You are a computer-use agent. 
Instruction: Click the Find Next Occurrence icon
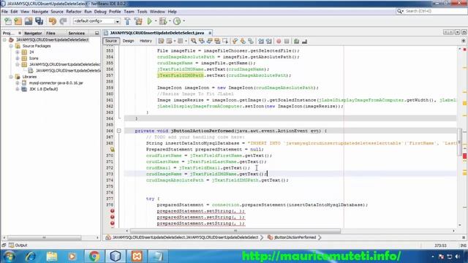[209, 41]
